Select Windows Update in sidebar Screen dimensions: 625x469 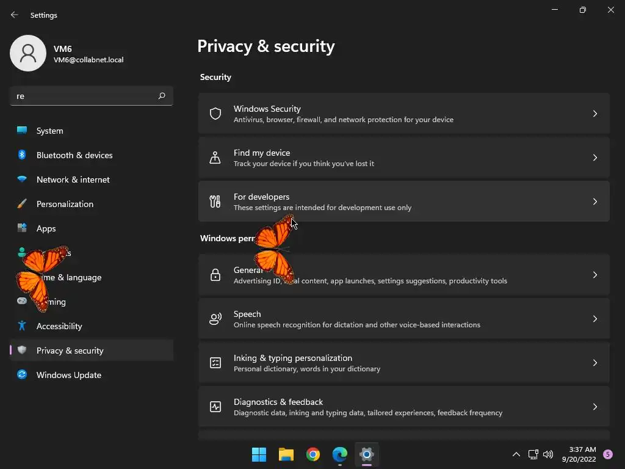pos(68,375)
